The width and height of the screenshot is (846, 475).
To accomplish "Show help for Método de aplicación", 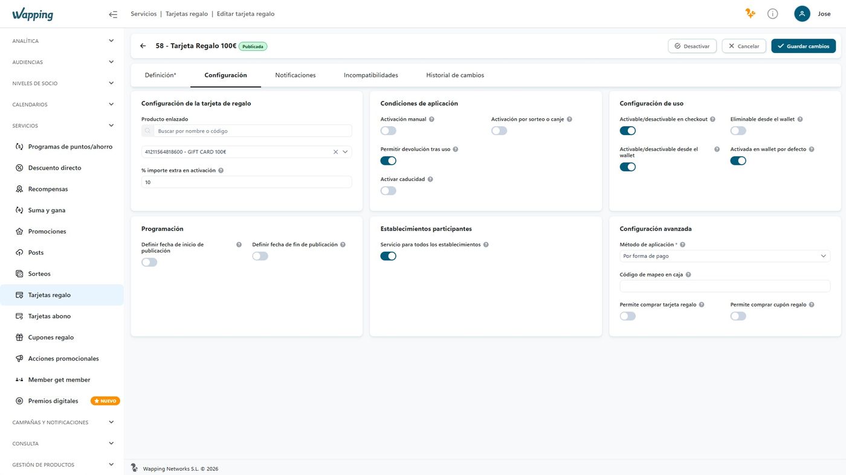I will 682,245.
